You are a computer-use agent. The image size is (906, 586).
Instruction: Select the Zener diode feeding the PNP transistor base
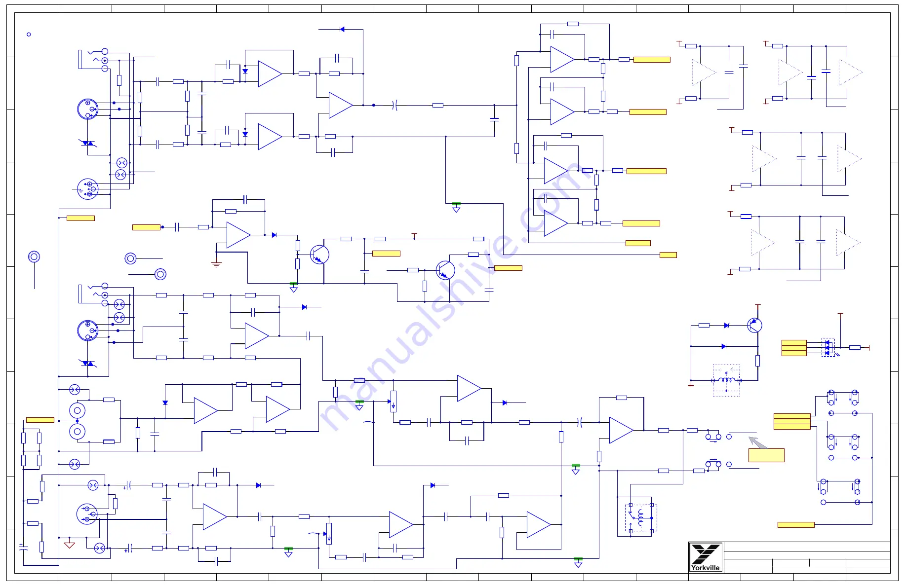coord(726,326)
